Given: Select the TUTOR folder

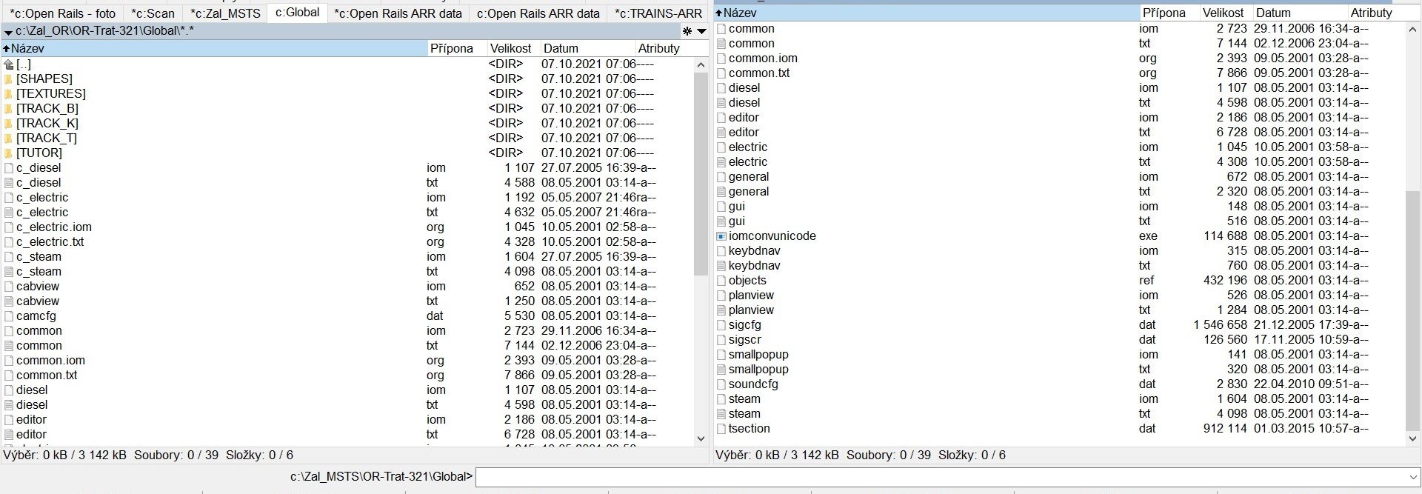Looking at the screenshot, I should pos(39,153).
